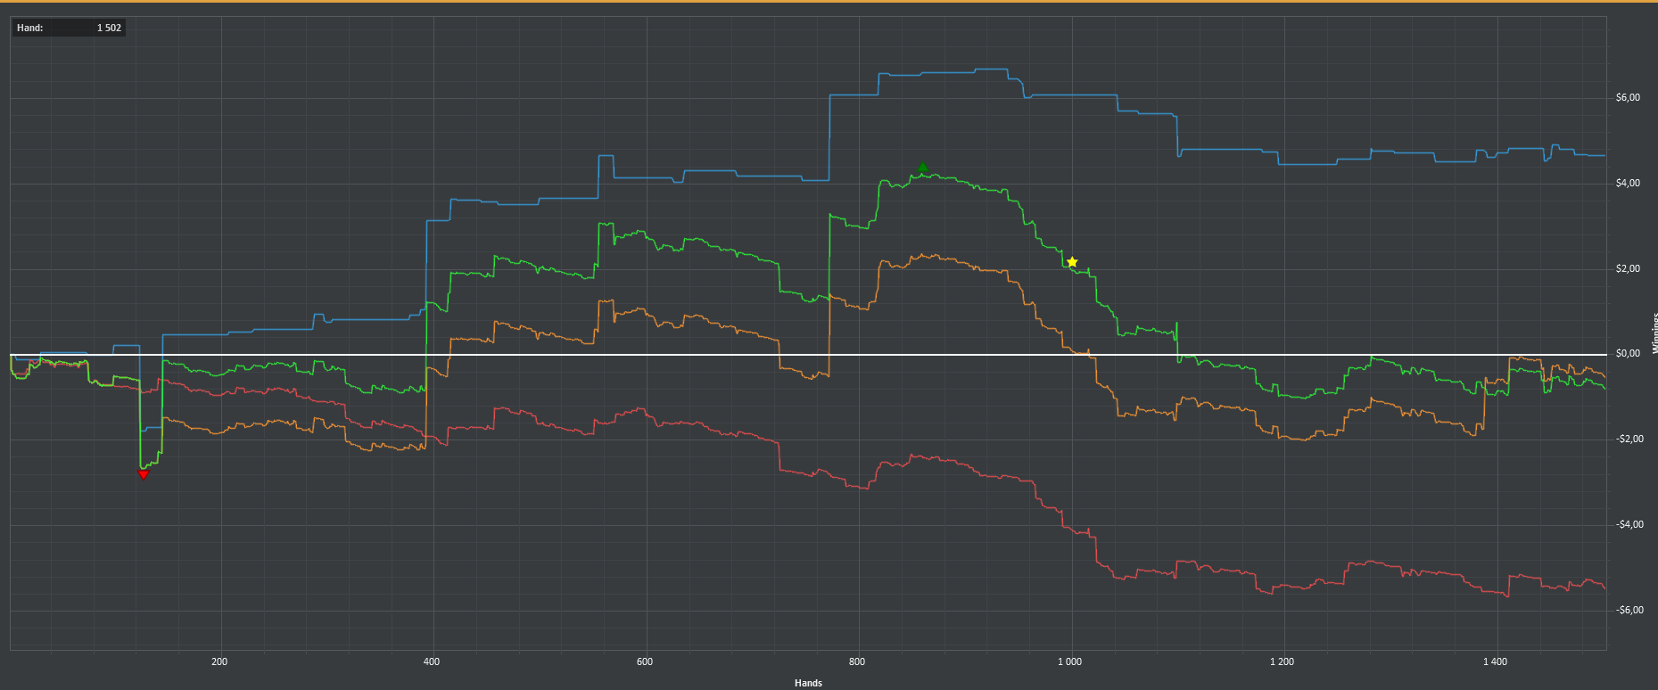Click the red downward triangle low marker

point(144,474)
